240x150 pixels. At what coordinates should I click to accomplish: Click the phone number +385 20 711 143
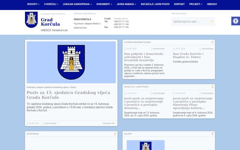121,21
